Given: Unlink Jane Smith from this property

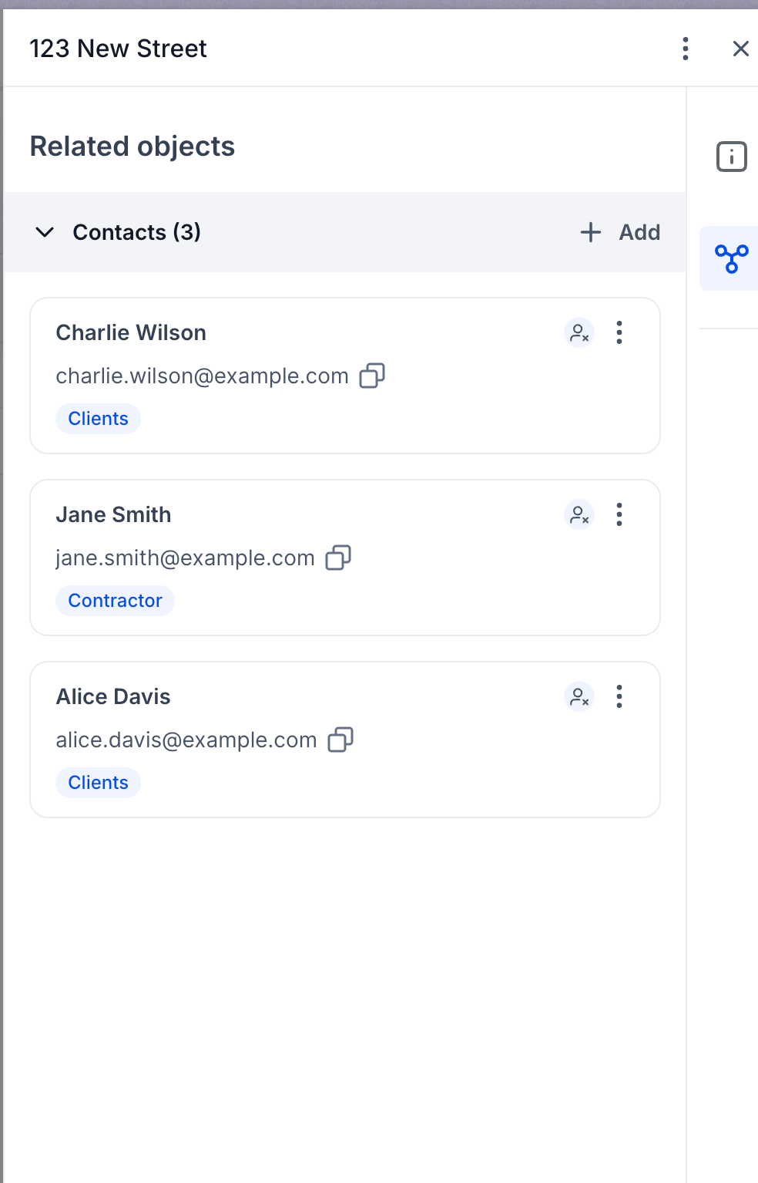Looking at the screenshot, I should (x=579, y=515).
